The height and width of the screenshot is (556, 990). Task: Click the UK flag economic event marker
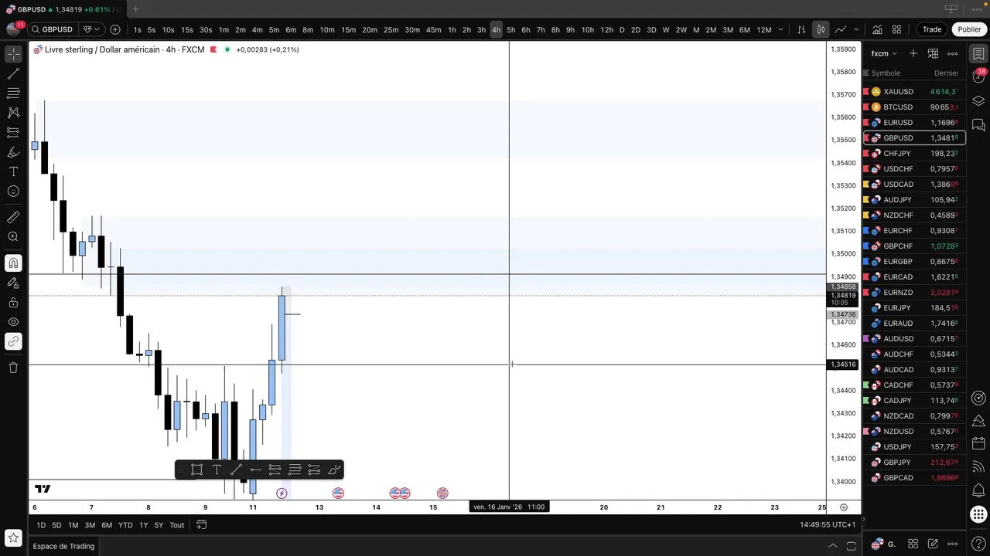442,493
